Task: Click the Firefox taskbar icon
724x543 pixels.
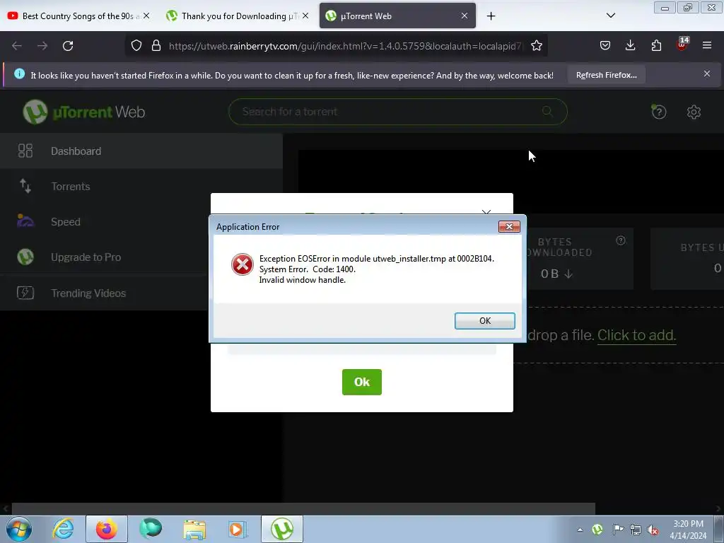Action: 107,529
